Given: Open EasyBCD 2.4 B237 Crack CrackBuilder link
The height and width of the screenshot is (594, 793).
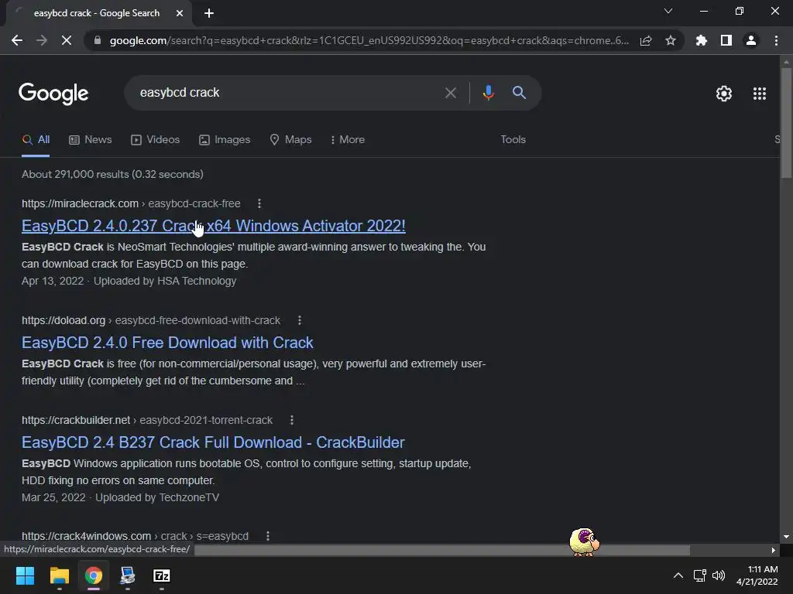Looking at the screenshot, I should pos(213,442).
